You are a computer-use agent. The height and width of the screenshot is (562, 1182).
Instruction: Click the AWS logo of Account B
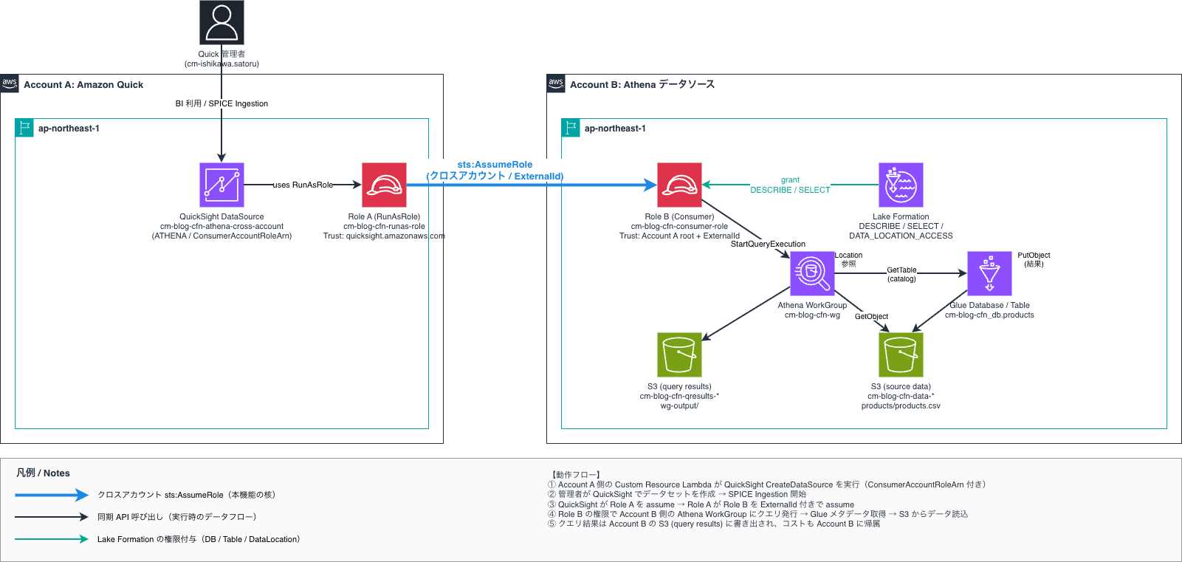tap(556, 83)
